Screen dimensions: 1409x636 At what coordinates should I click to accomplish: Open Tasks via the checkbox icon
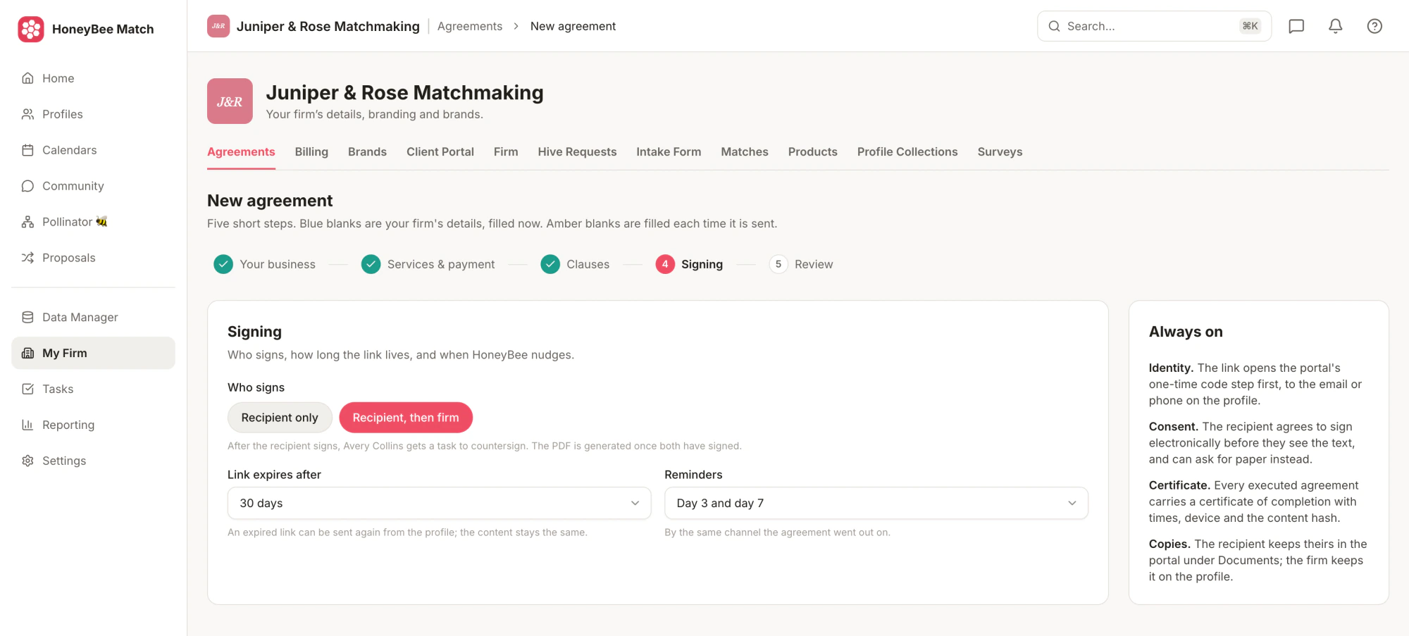click(27, 389)
